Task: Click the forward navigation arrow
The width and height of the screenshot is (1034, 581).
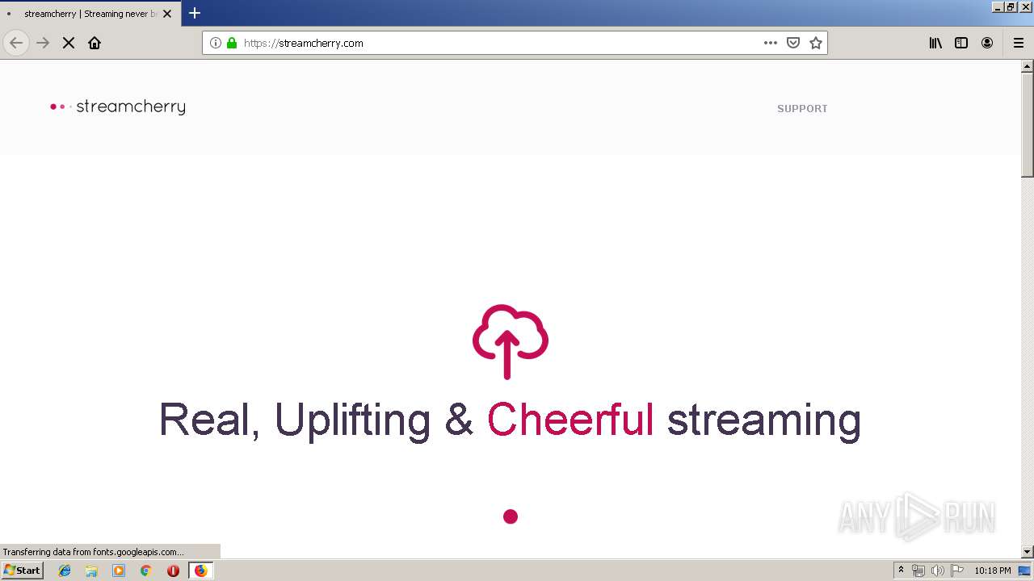Action: pos(43,43)
